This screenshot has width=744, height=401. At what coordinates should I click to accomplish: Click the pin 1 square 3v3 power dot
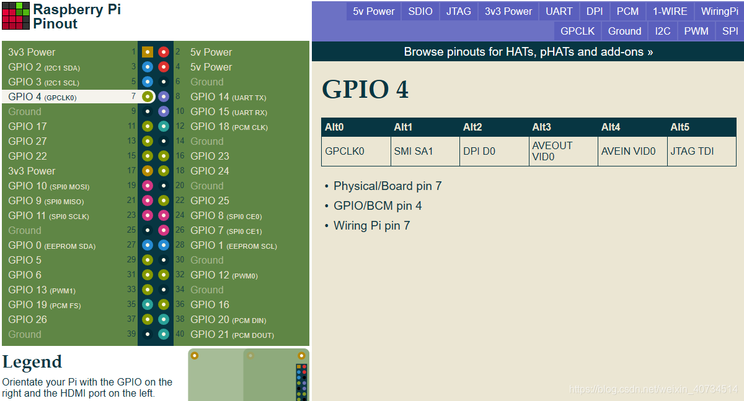[148, 52]
